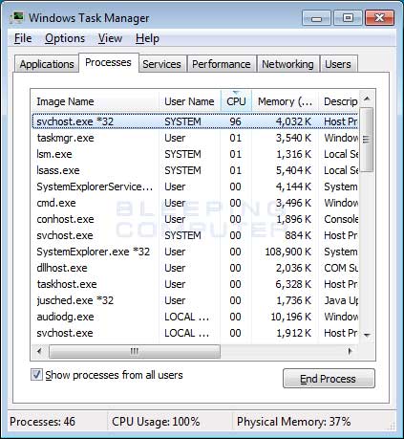Select the Processes tab
Viewport: 404px width, 439px height.
click(109, 62)
